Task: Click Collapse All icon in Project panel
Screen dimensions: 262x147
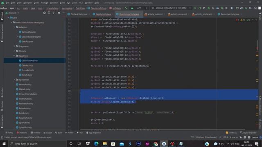Action: point(53,13)
